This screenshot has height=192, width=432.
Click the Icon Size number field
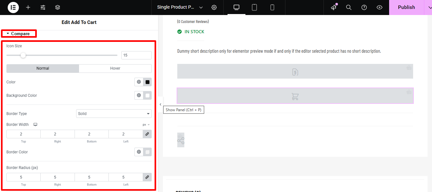(136, 55)
